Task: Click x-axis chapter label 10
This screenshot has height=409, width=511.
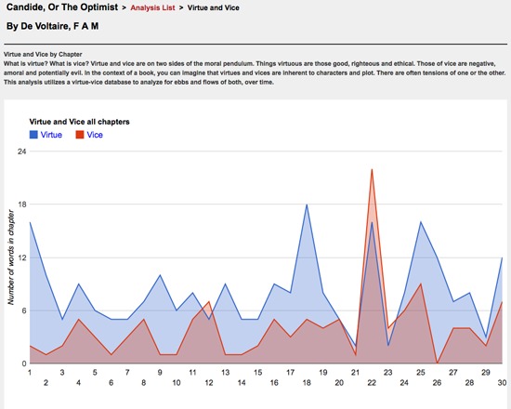Action: pos(177,383)
